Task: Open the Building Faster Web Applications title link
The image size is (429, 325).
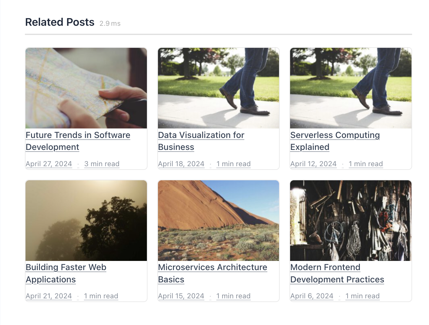Action: pos(66,267)
